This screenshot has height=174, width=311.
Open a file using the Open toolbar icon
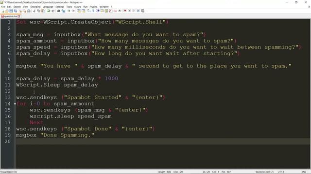pos(7,11)
